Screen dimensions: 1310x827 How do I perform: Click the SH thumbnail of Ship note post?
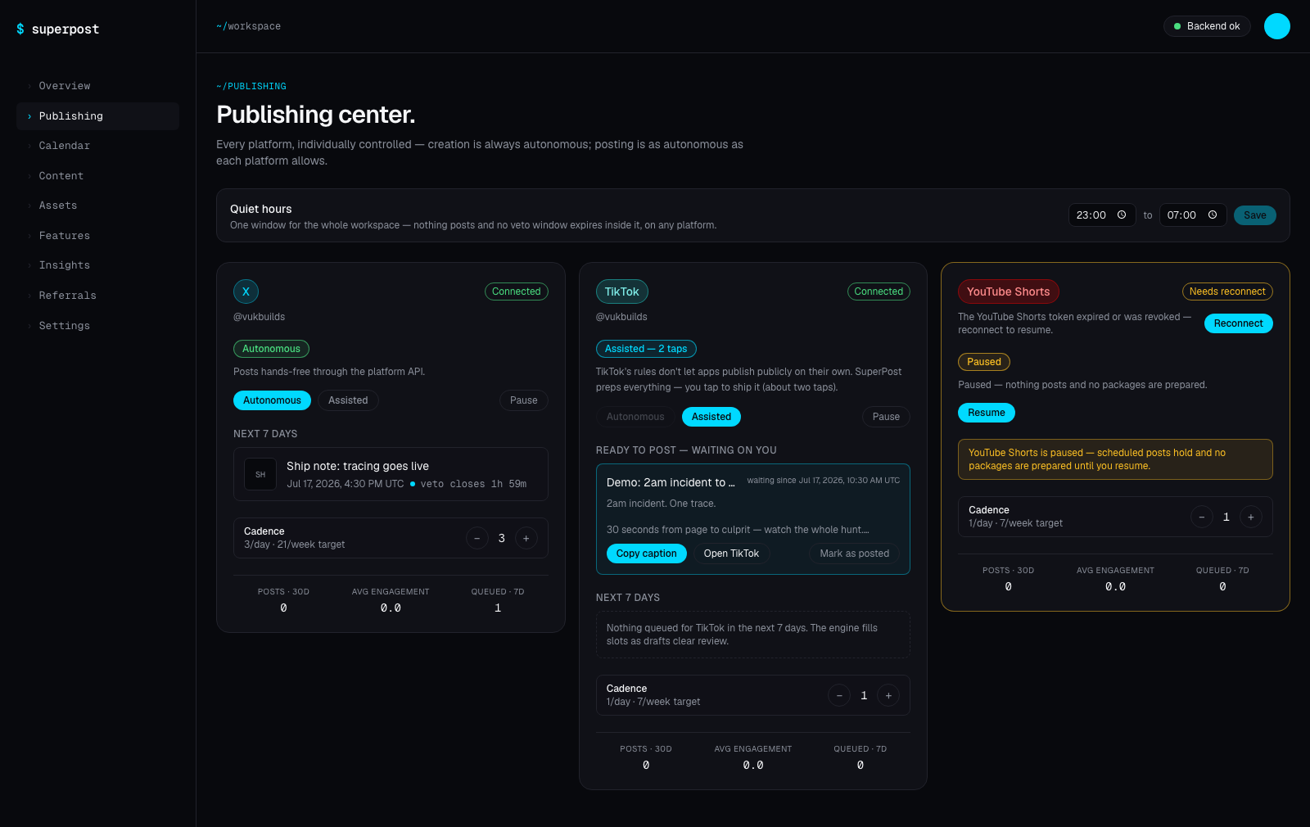(x=260, y=474)
